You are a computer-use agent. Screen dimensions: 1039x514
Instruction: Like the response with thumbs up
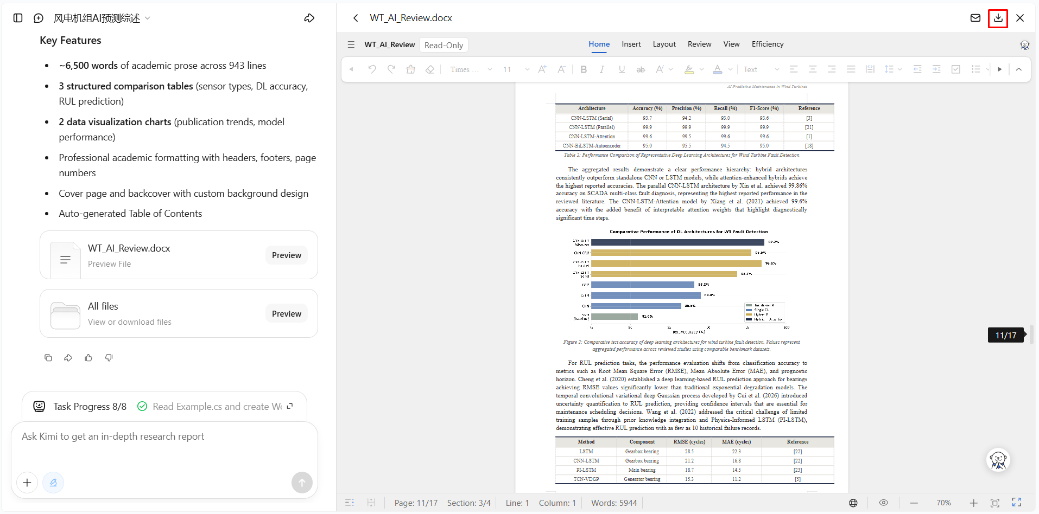(88, 358)
